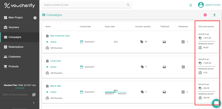The image size is (222, 109).
Task: Click the search magnifier icon
Action: click(128, 5)
